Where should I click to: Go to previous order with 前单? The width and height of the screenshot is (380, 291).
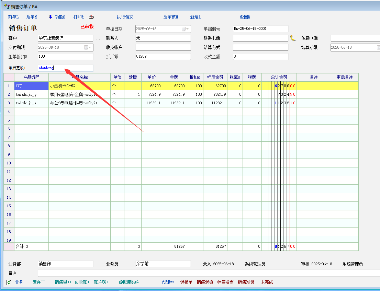(13, 17)
